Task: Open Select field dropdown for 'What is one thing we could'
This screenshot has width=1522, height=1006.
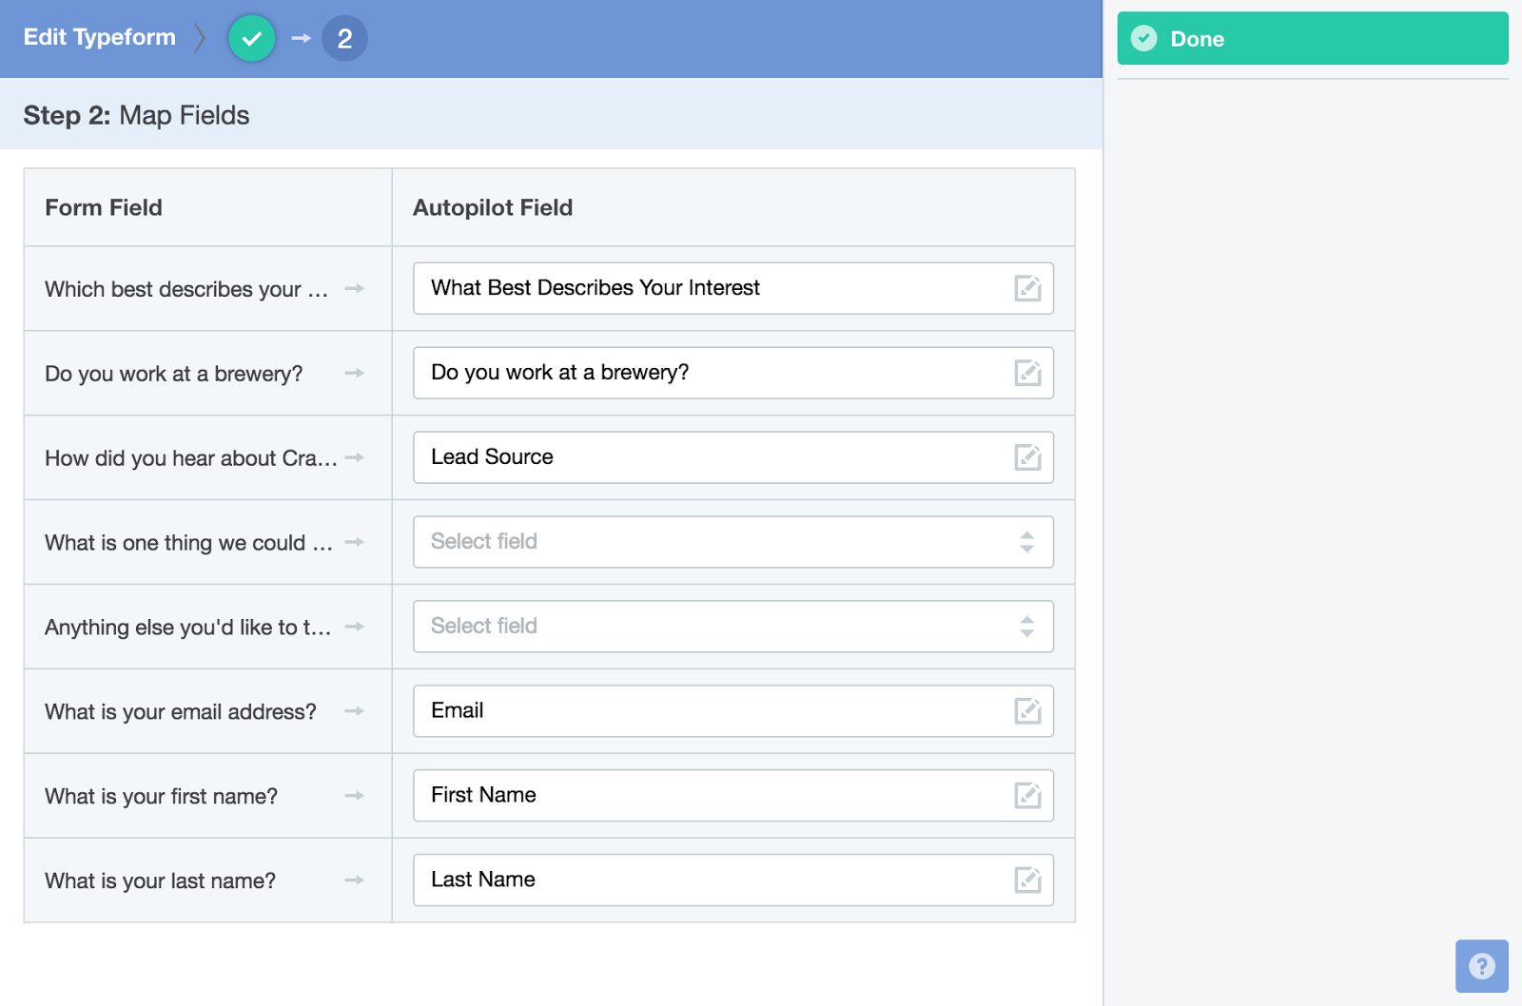Action: [733, 542]
